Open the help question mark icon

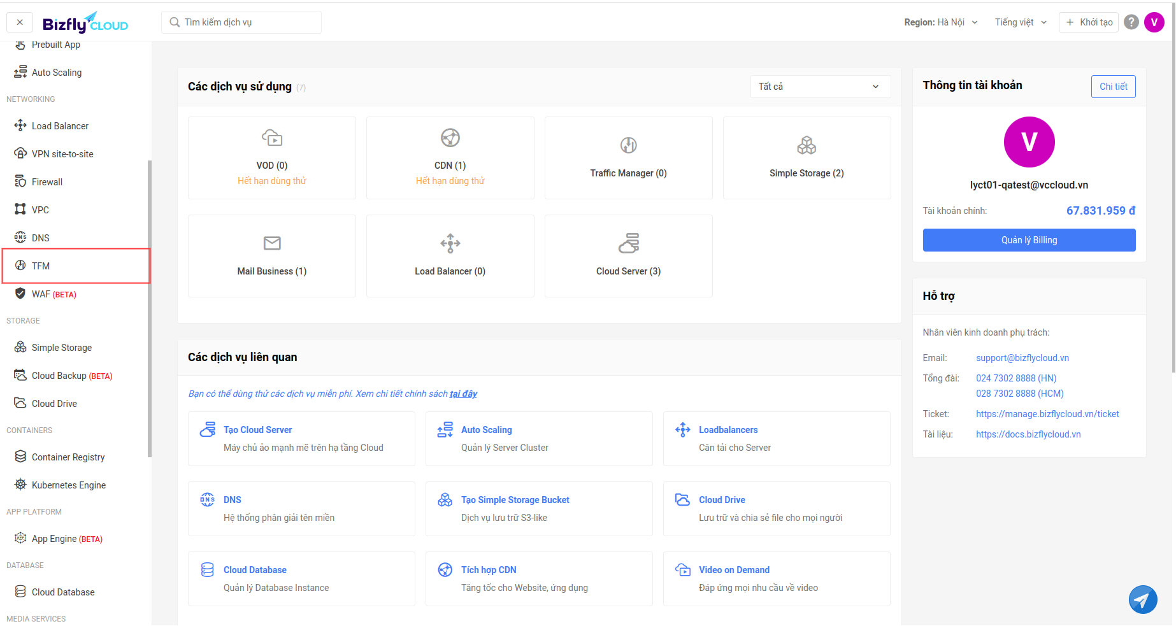pyautogui.click(x=1131, y=22)
